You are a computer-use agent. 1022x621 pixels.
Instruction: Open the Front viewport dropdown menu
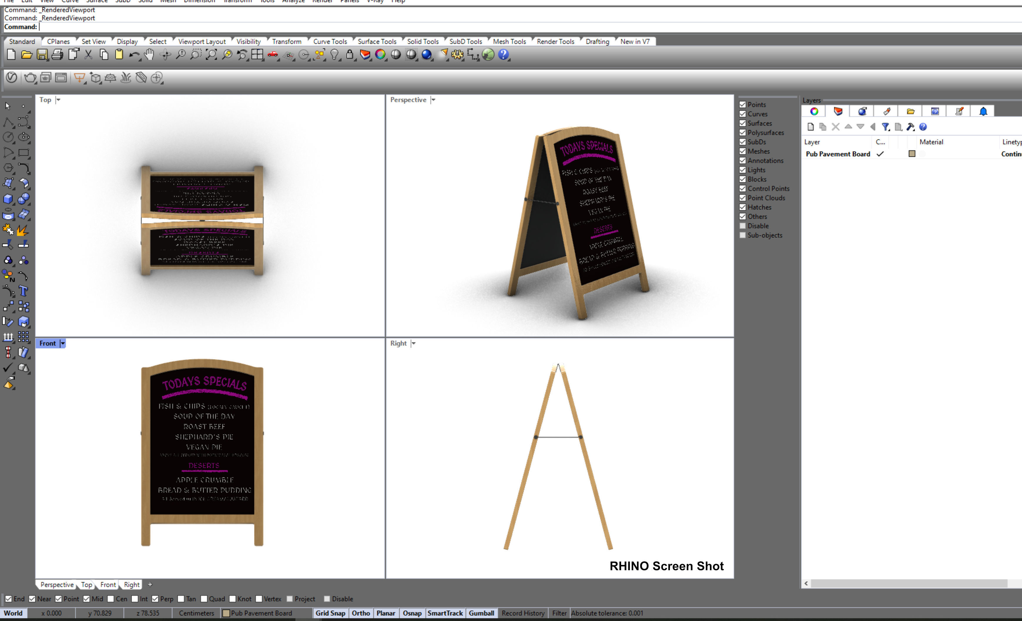pyautogui.click(x=63, y=343)
